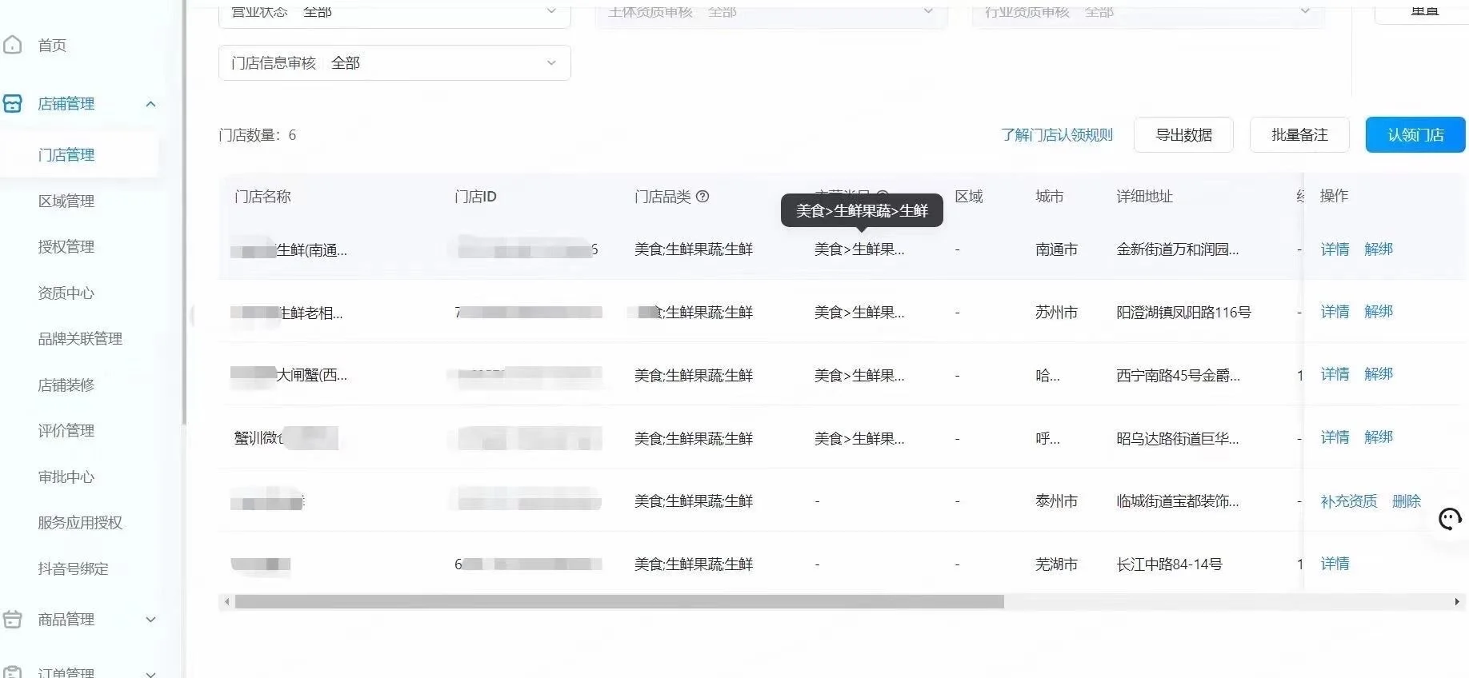Click 解绑 for the 苏州市 store row

tap(1379, 312)
